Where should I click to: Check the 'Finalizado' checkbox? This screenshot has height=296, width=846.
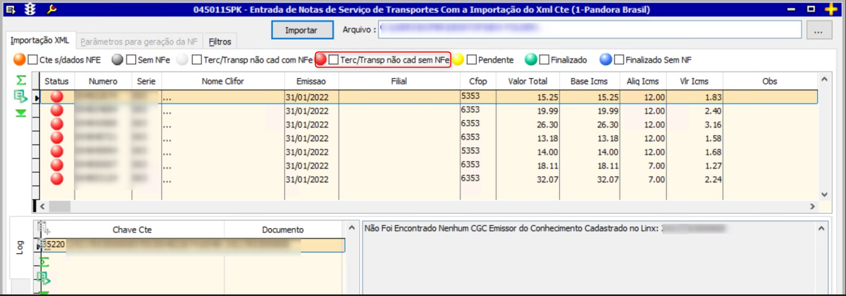click(544, 60)
